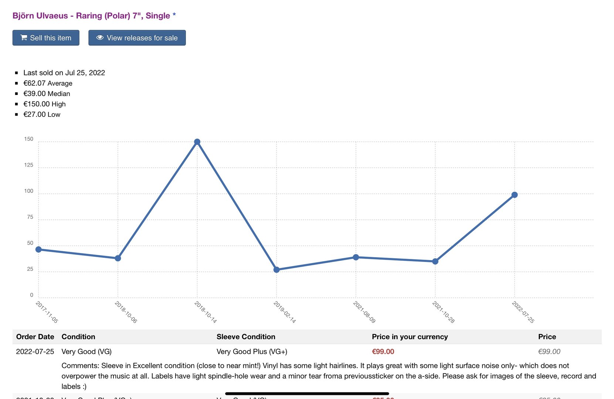Select the 2021-08-09 chart data point

tap(356, 257)
